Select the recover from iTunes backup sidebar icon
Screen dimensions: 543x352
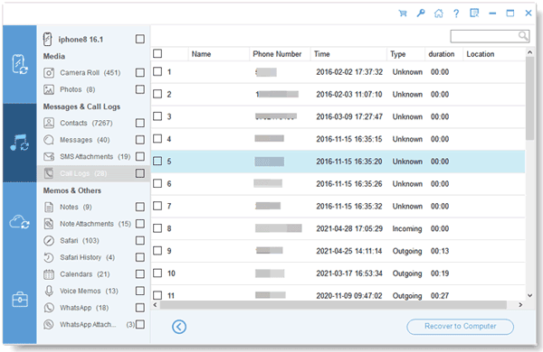pyautogui.click(x=19, y=143)
